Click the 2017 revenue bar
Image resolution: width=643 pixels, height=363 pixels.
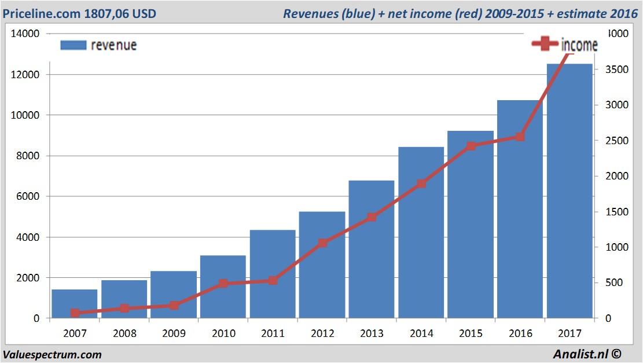[x=570, y=190]
